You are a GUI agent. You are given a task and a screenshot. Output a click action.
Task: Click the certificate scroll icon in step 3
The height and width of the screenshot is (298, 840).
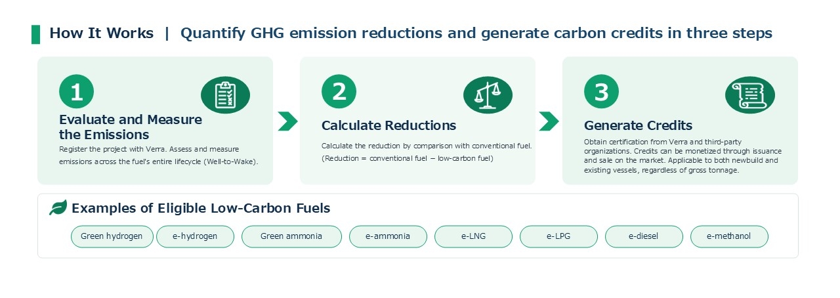pyautogui.click(x=750, y=95)
